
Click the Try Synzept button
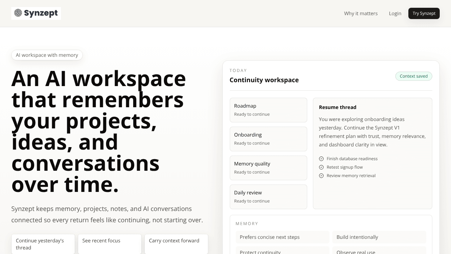[x=424, y=13]
